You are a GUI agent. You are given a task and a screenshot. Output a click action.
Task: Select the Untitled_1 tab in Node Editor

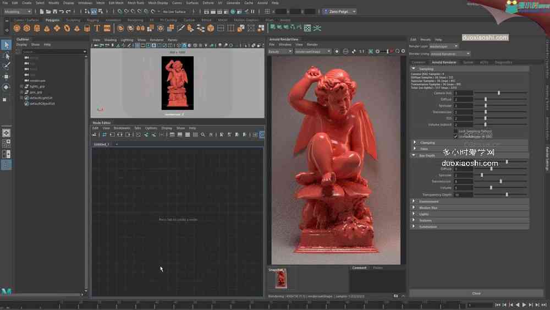click(101, 144)
